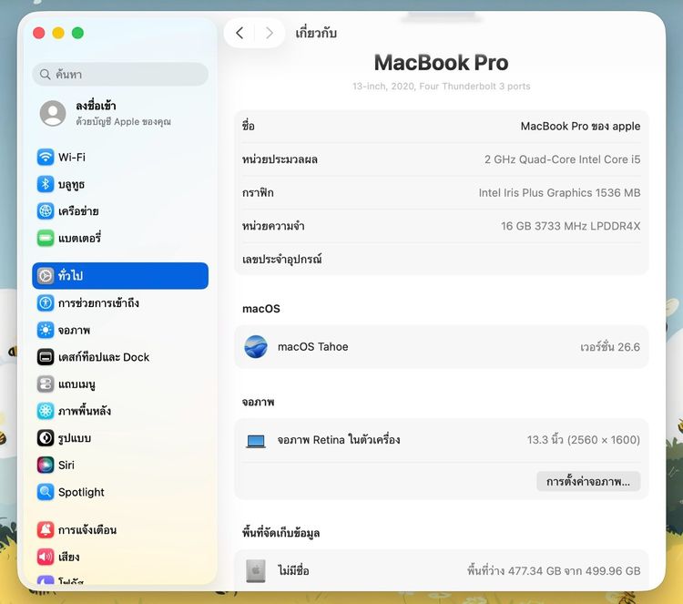This screenshot has width=683, height=604.
Task: Open display settings via การตั้งค่าจอภาพ... button
Action: [x=588, y=482]
